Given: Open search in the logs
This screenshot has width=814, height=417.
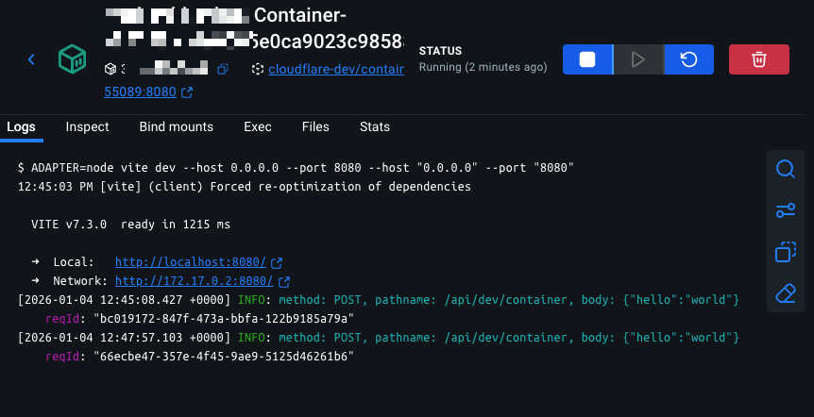Looking at the screenshot, I should click(x=786, y=169).
